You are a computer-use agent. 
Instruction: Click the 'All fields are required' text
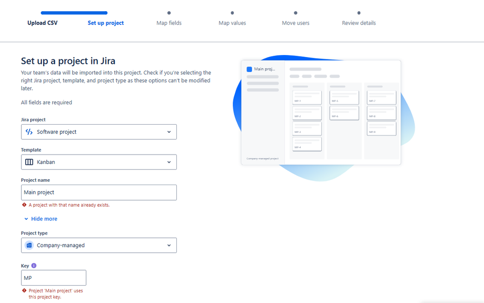pyautogui.click(x=47, y=102)
